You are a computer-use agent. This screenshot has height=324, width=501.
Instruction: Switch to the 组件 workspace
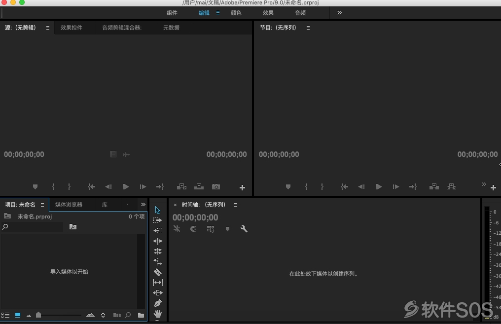[172, 13]
